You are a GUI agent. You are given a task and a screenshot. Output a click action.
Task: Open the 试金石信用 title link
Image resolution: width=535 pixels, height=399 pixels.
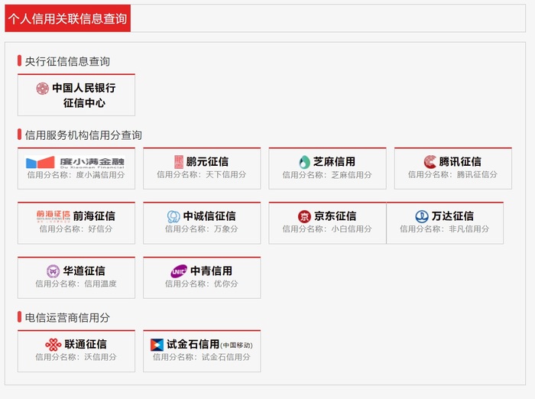point(193,344)
